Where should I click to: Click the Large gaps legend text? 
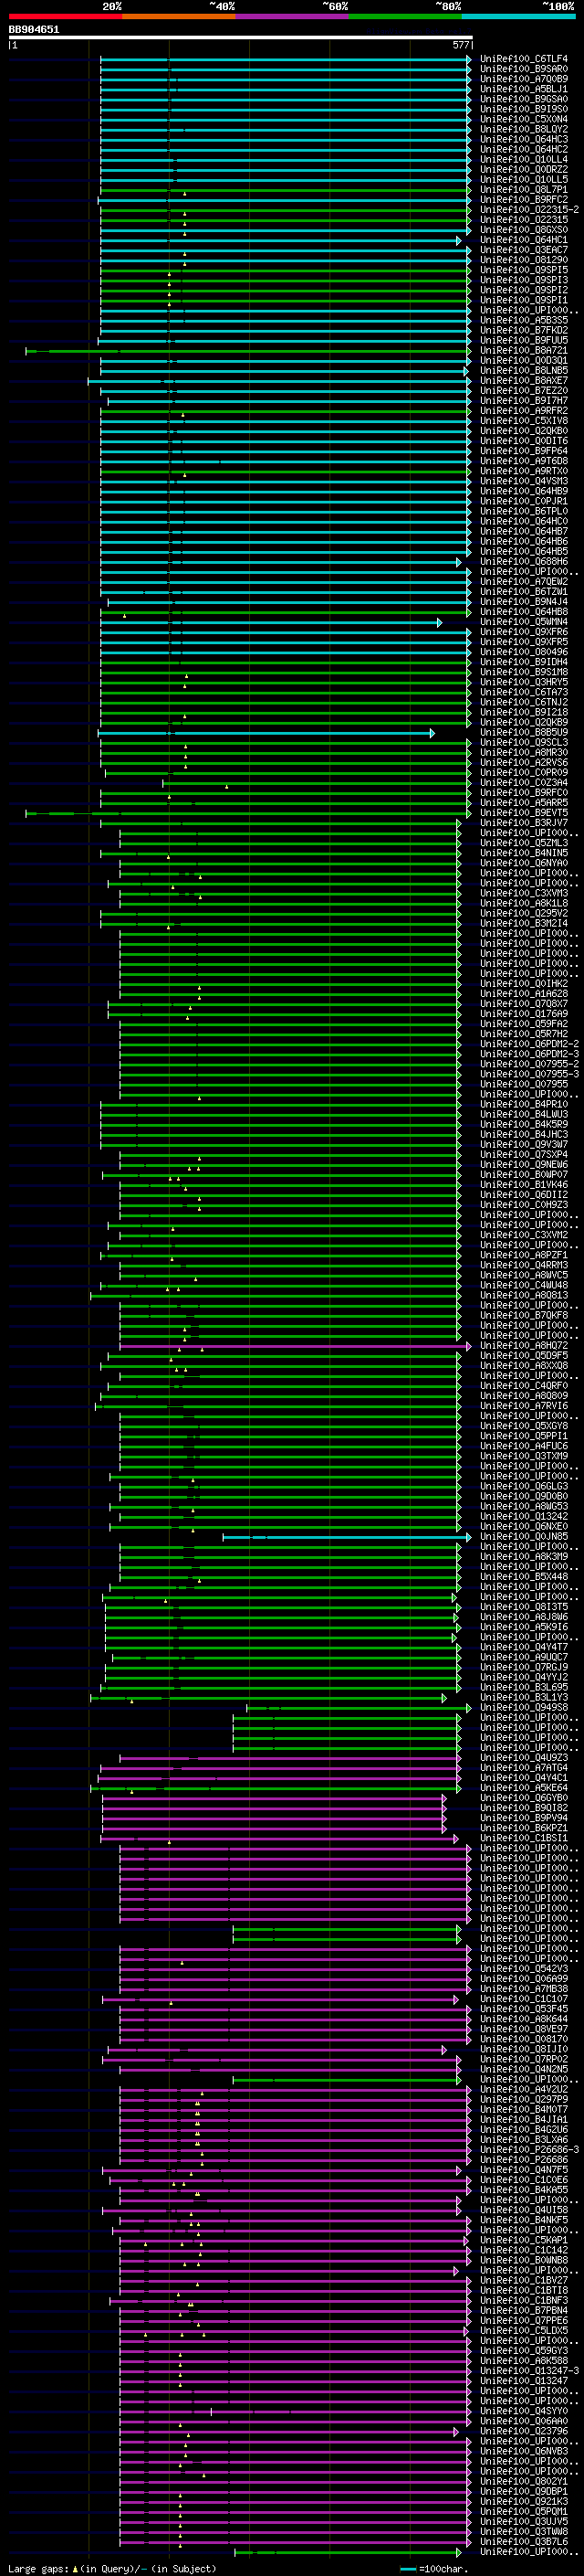pyautogui.click(x=39, y=2569)
